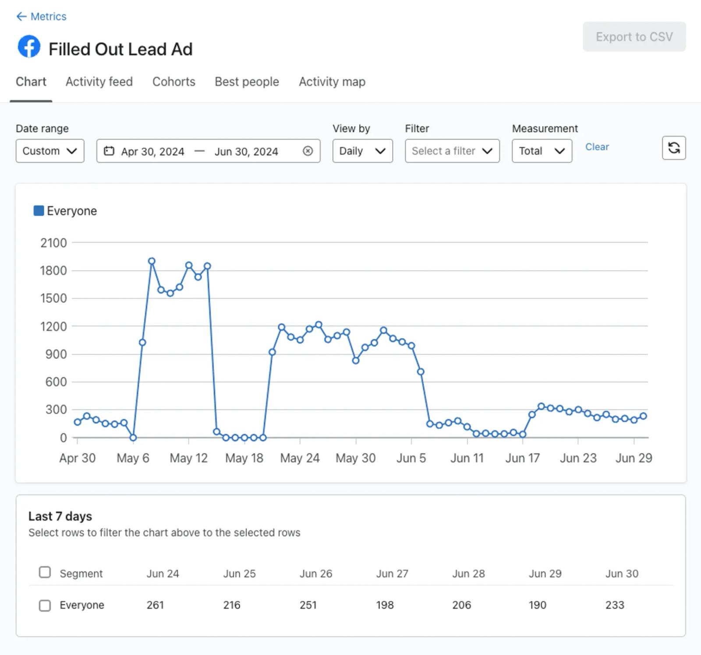This screenshot has width=701, height=655.
Task: Switch to the Activity feed tab
Action: tap(99, 82)
